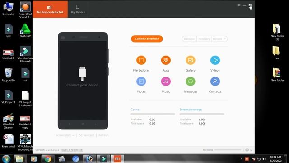Open the Music icon
289x163 pixels.
[x=166, y=81]
